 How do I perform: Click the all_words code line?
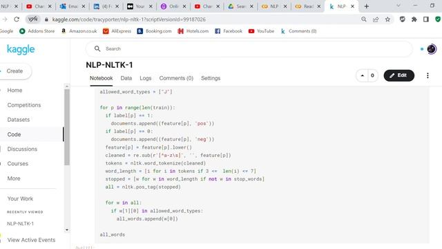click(x=112, y=234)
